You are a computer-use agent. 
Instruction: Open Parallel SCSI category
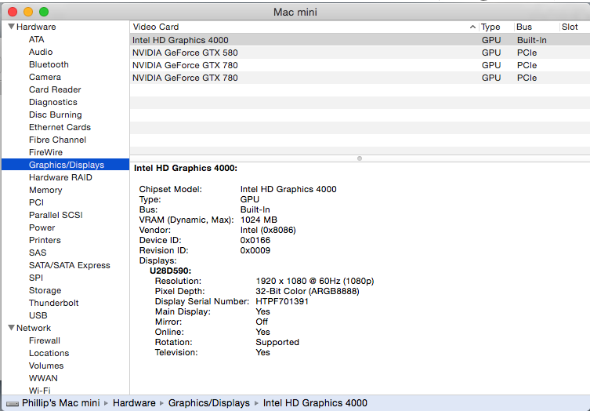tap(56, 215)
